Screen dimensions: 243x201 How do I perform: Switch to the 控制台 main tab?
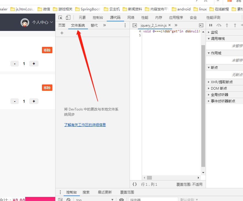(x=98, y=18)
